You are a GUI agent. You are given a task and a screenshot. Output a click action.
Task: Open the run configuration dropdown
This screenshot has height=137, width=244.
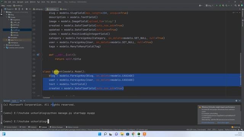209,5
